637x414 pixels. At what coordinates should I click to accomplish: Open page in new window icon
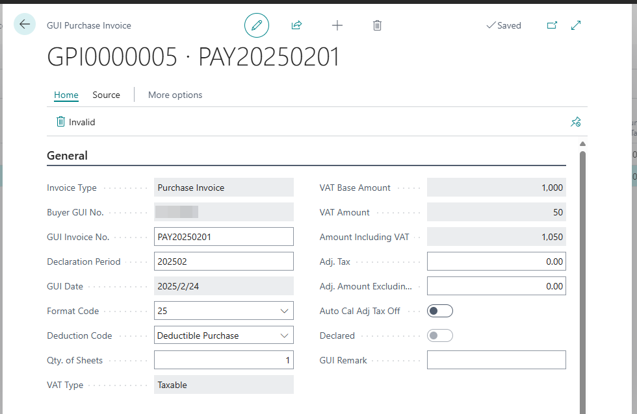[552, 25]
